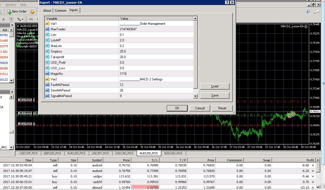Click the New Order toolbar button
The width and height of the screenshot is (325, 190).
(x=17, y=11)
